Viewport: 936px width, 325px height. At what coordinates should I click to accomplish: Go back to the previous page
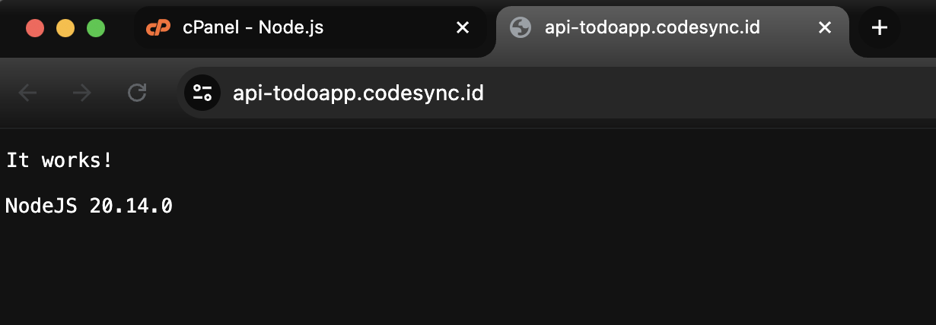pos(27,93)
